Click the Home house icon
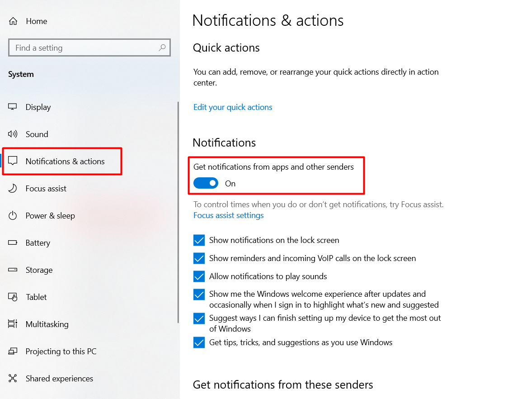This screenshot has height=399, width=531. (x=13, y=21)
